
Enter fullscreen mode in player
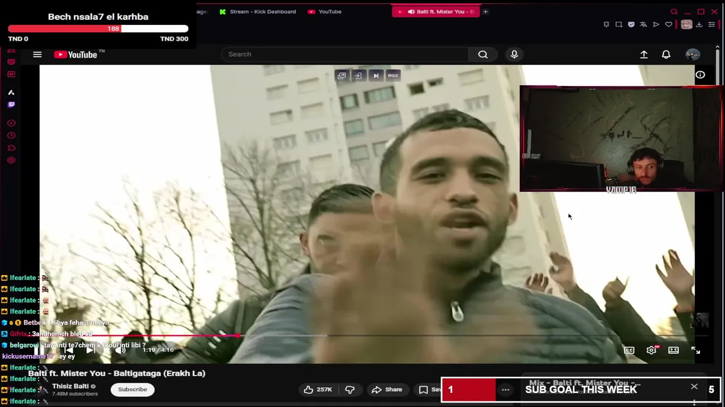[696, 350]
